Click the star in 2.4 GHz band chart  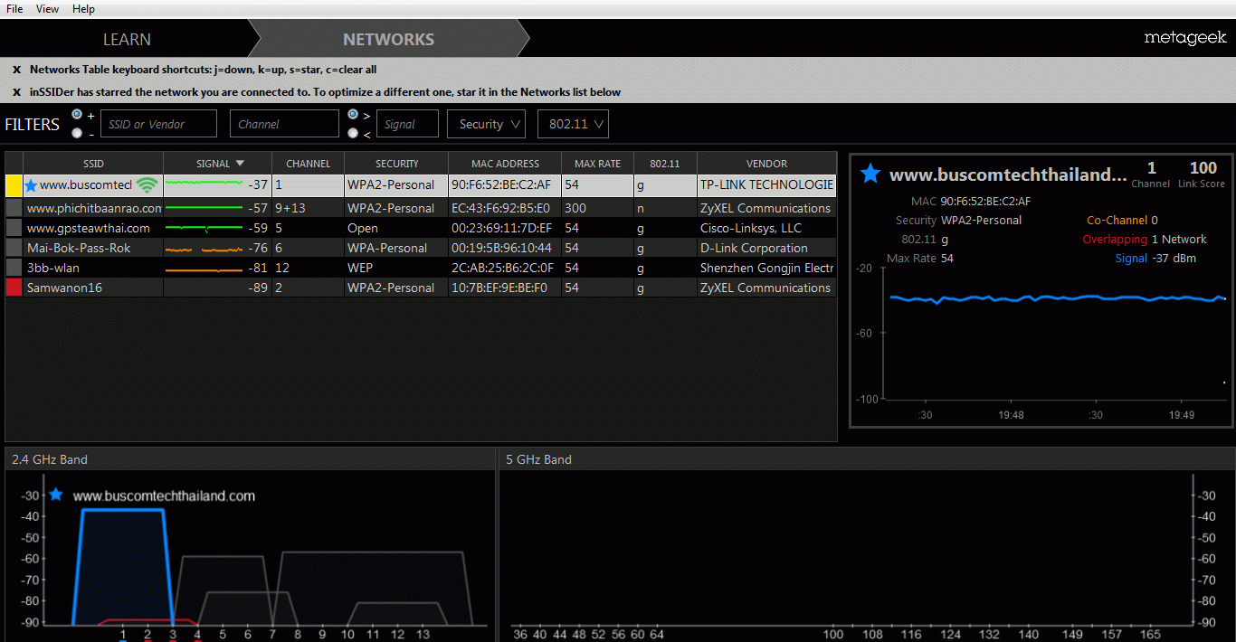click(x=56, y=495)
